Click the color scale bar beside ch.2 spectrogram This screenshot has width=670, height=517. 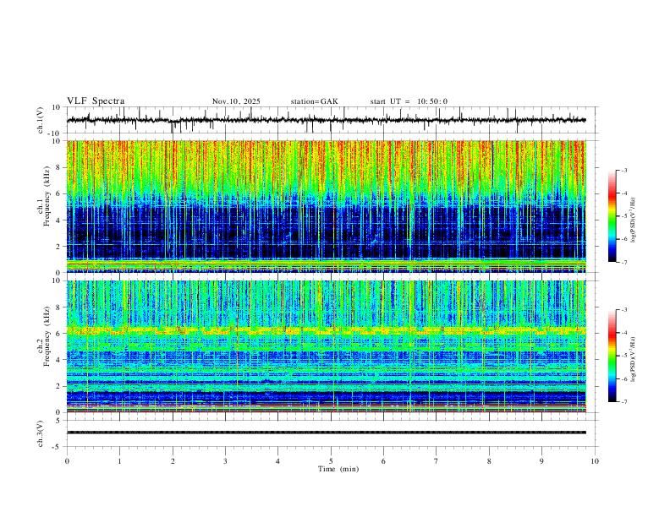click(x=612, y=356)
